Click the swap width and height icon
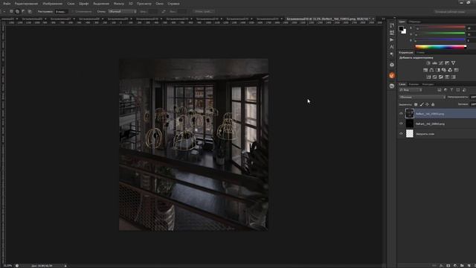The image size is (476, 268). tap(164, 11)
